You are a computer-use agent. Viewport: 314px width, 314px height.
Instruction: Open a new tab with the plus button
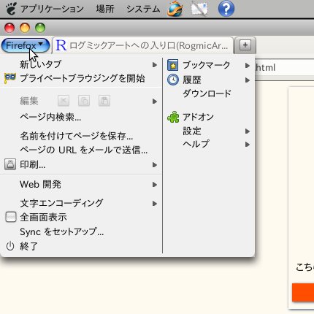245,45
